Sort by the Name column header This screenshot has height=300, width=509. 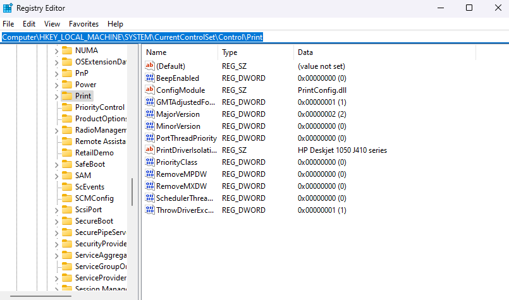tap(180, 52)
